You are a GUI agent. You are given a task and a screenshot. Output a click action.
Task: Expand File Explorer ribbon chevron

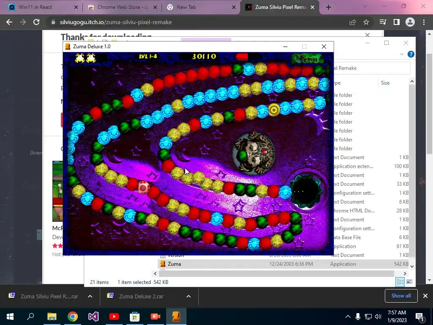click(402, 54)
